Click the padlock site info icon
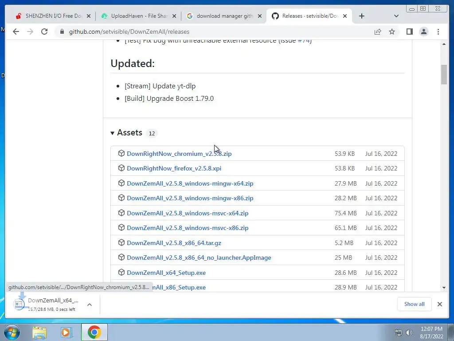This screenshot has width=454, height=341. [x=62, y=32]
